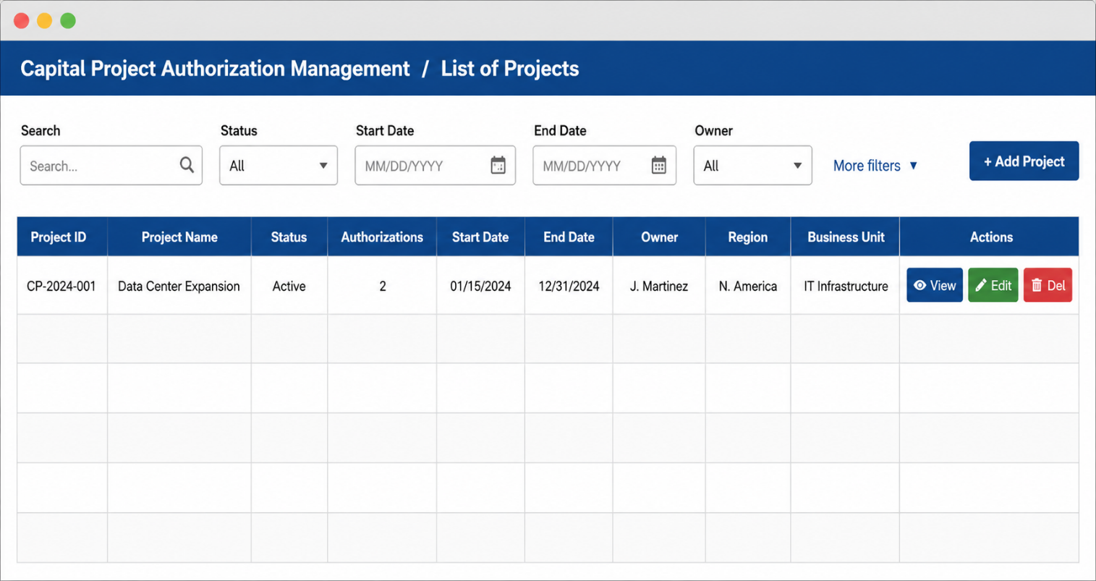Click the Start Date table column header

[480, 237]
